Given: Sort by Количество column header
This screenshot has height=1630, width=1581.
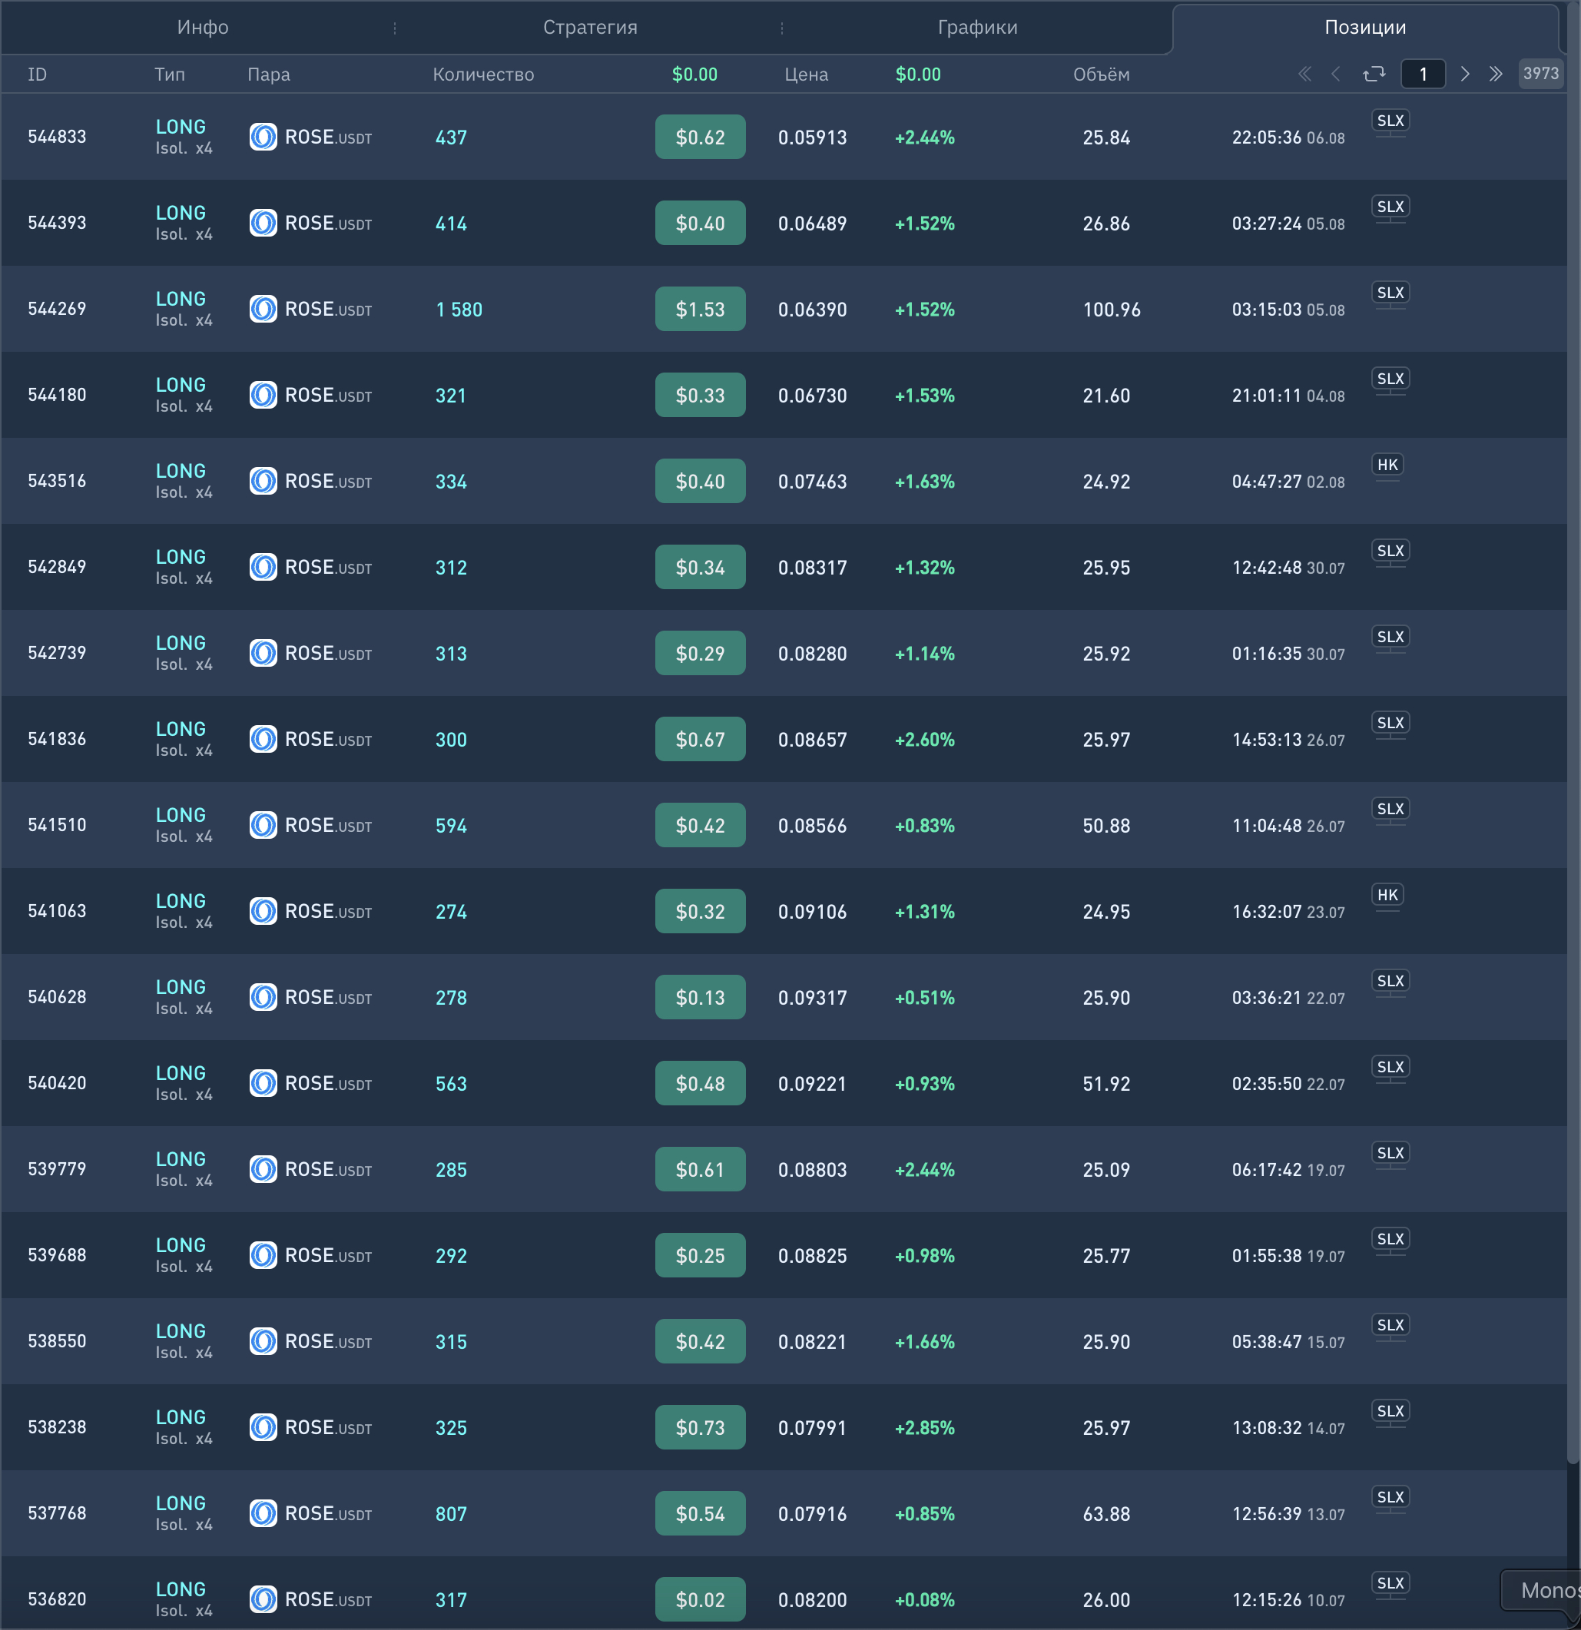Looking at the screenshot, I should (483, 75).
